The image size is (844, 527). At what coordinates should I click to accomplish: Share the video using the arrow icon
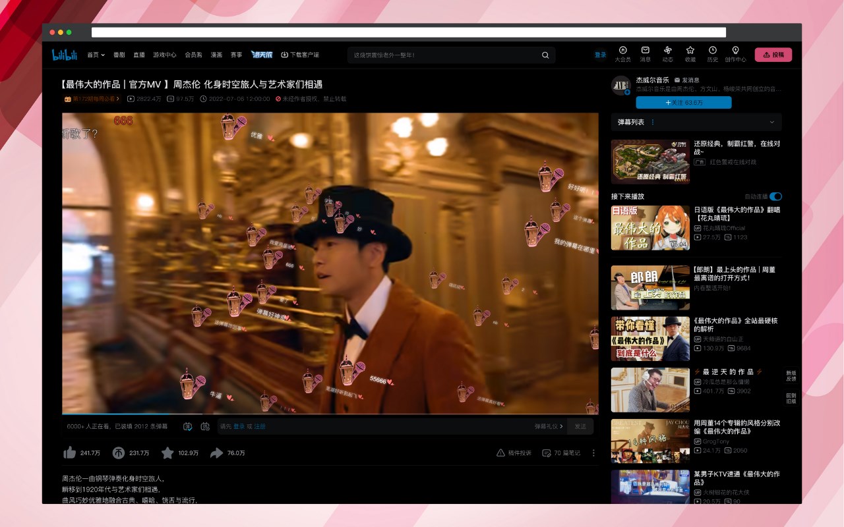click(216, 453)
